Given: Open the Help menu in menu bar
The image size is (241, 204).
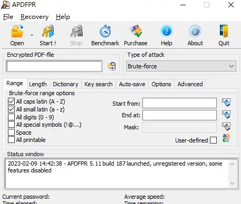Looking at the screenshot, I should pos(63,17).
